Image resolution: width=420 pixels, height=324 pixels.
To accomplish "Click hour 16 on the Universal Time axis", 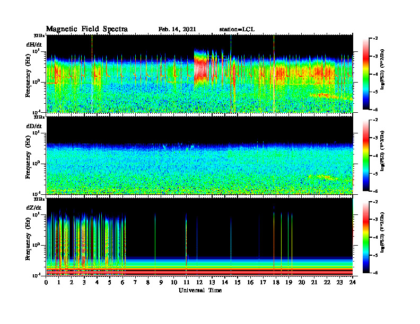I will pos(250,282).
